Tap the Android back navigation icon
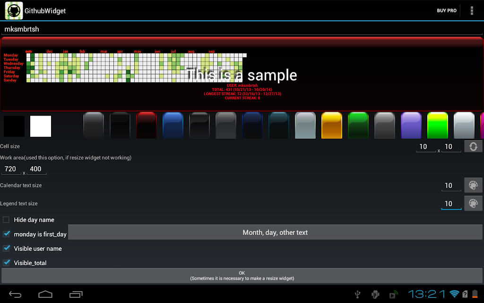 coord(15,294)
